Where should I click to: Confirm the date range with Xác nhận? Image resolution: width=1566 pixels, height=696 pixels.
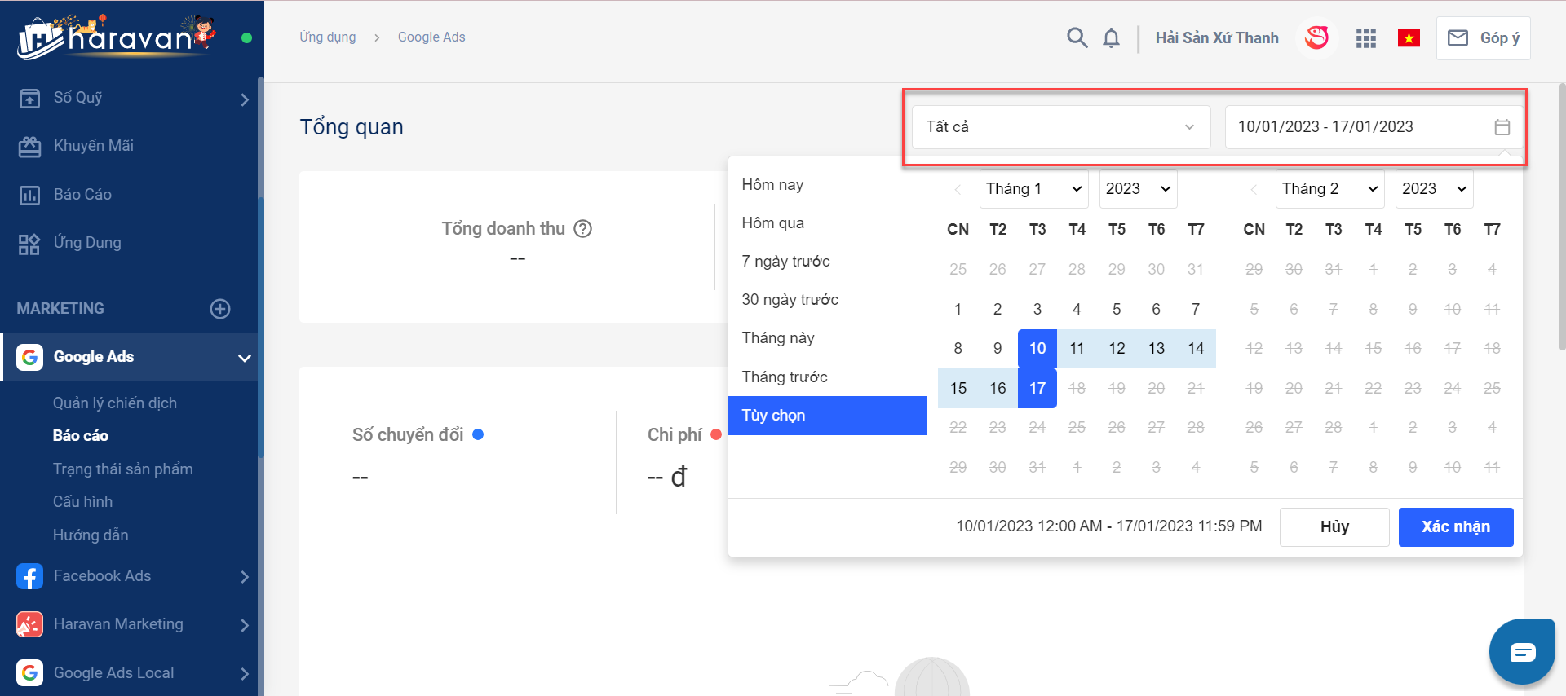[x=1455, y=527]
